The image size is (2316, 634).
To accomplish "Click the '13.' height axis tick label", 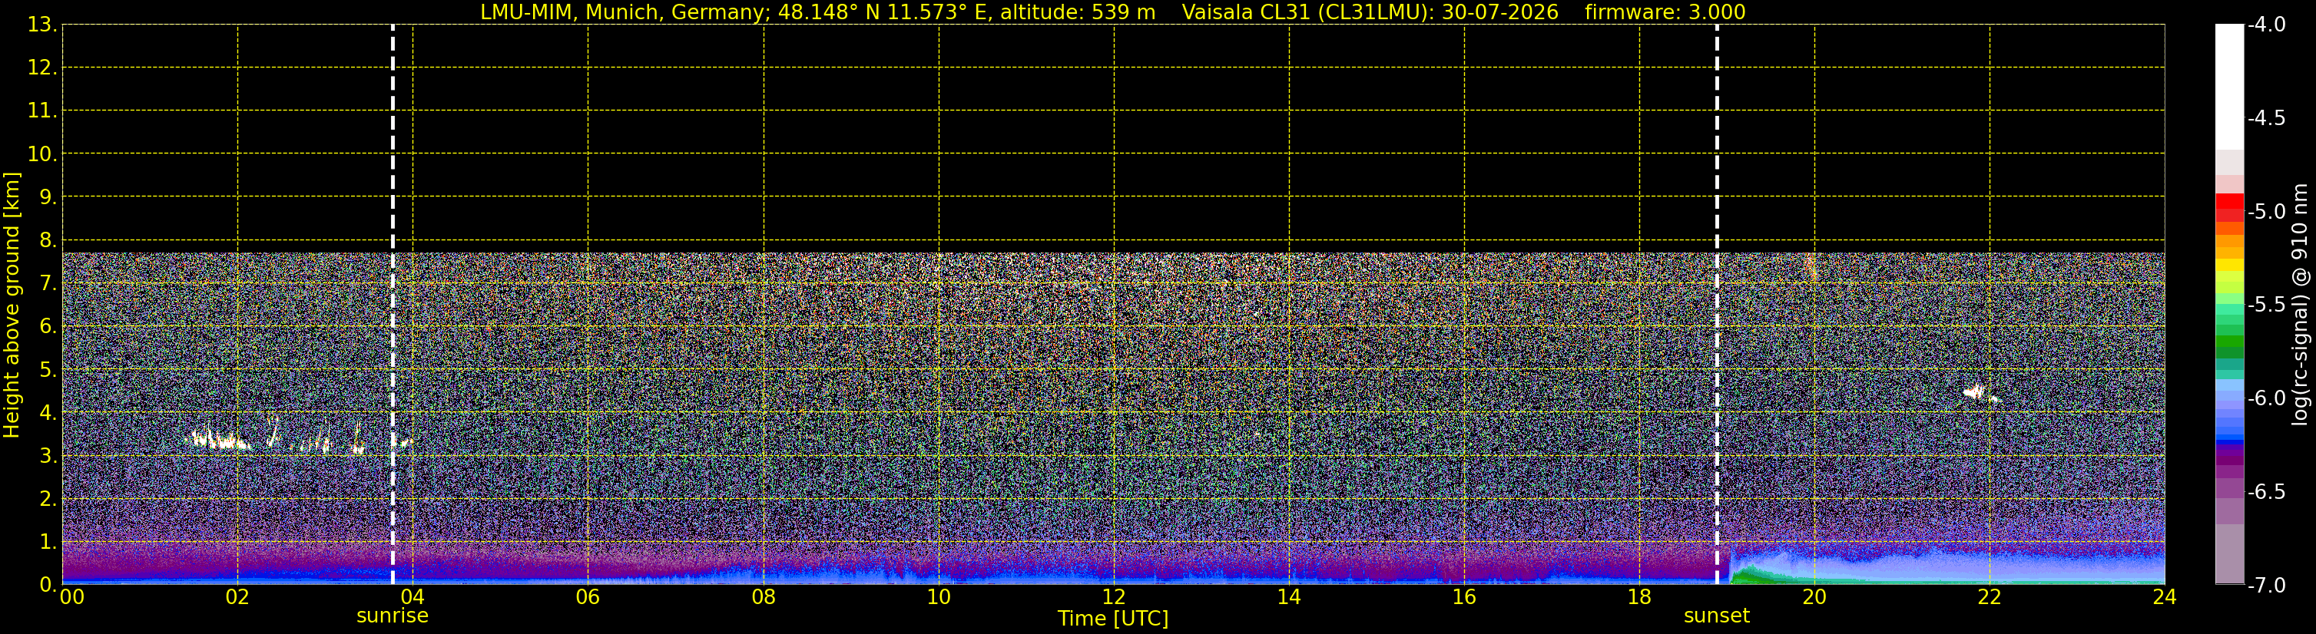I will tap(42, 25).
